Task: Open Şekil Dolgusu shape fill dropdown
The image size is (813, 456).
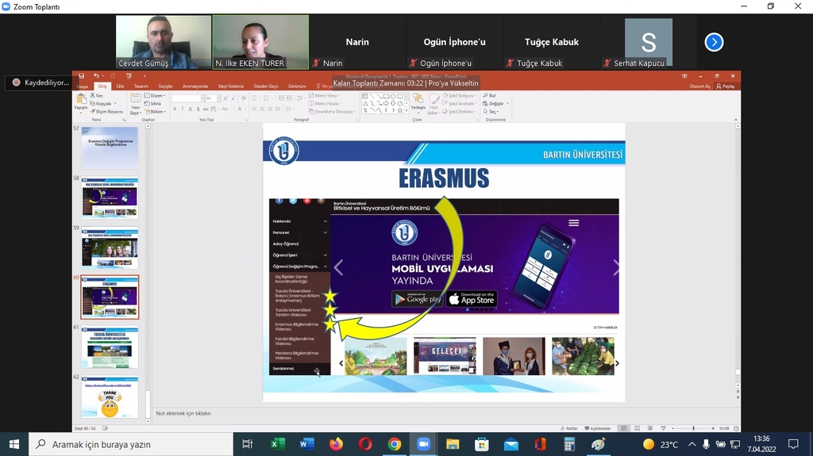Action: 460,96
